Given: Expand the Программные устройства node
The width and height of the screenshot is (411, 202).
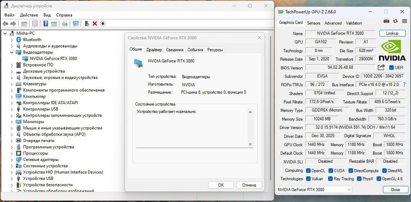Looking at the screenshot, I should [12, 147].
